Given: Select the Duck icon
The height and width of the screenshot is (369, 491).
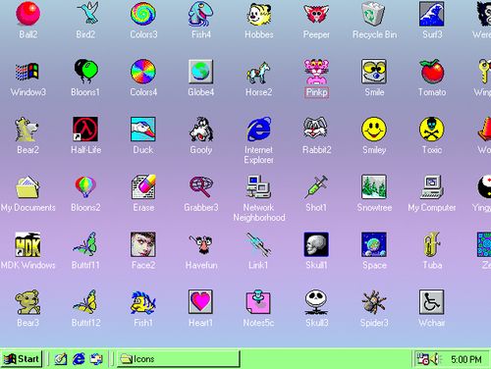Looking at the screenshot, I should pyautogui.click(x=143, y=129).
